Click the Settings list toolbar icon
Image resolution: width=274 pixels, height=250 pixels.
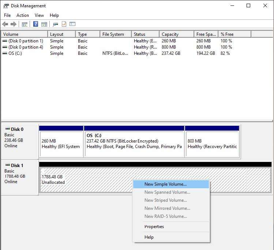click(x=72, y=24)
